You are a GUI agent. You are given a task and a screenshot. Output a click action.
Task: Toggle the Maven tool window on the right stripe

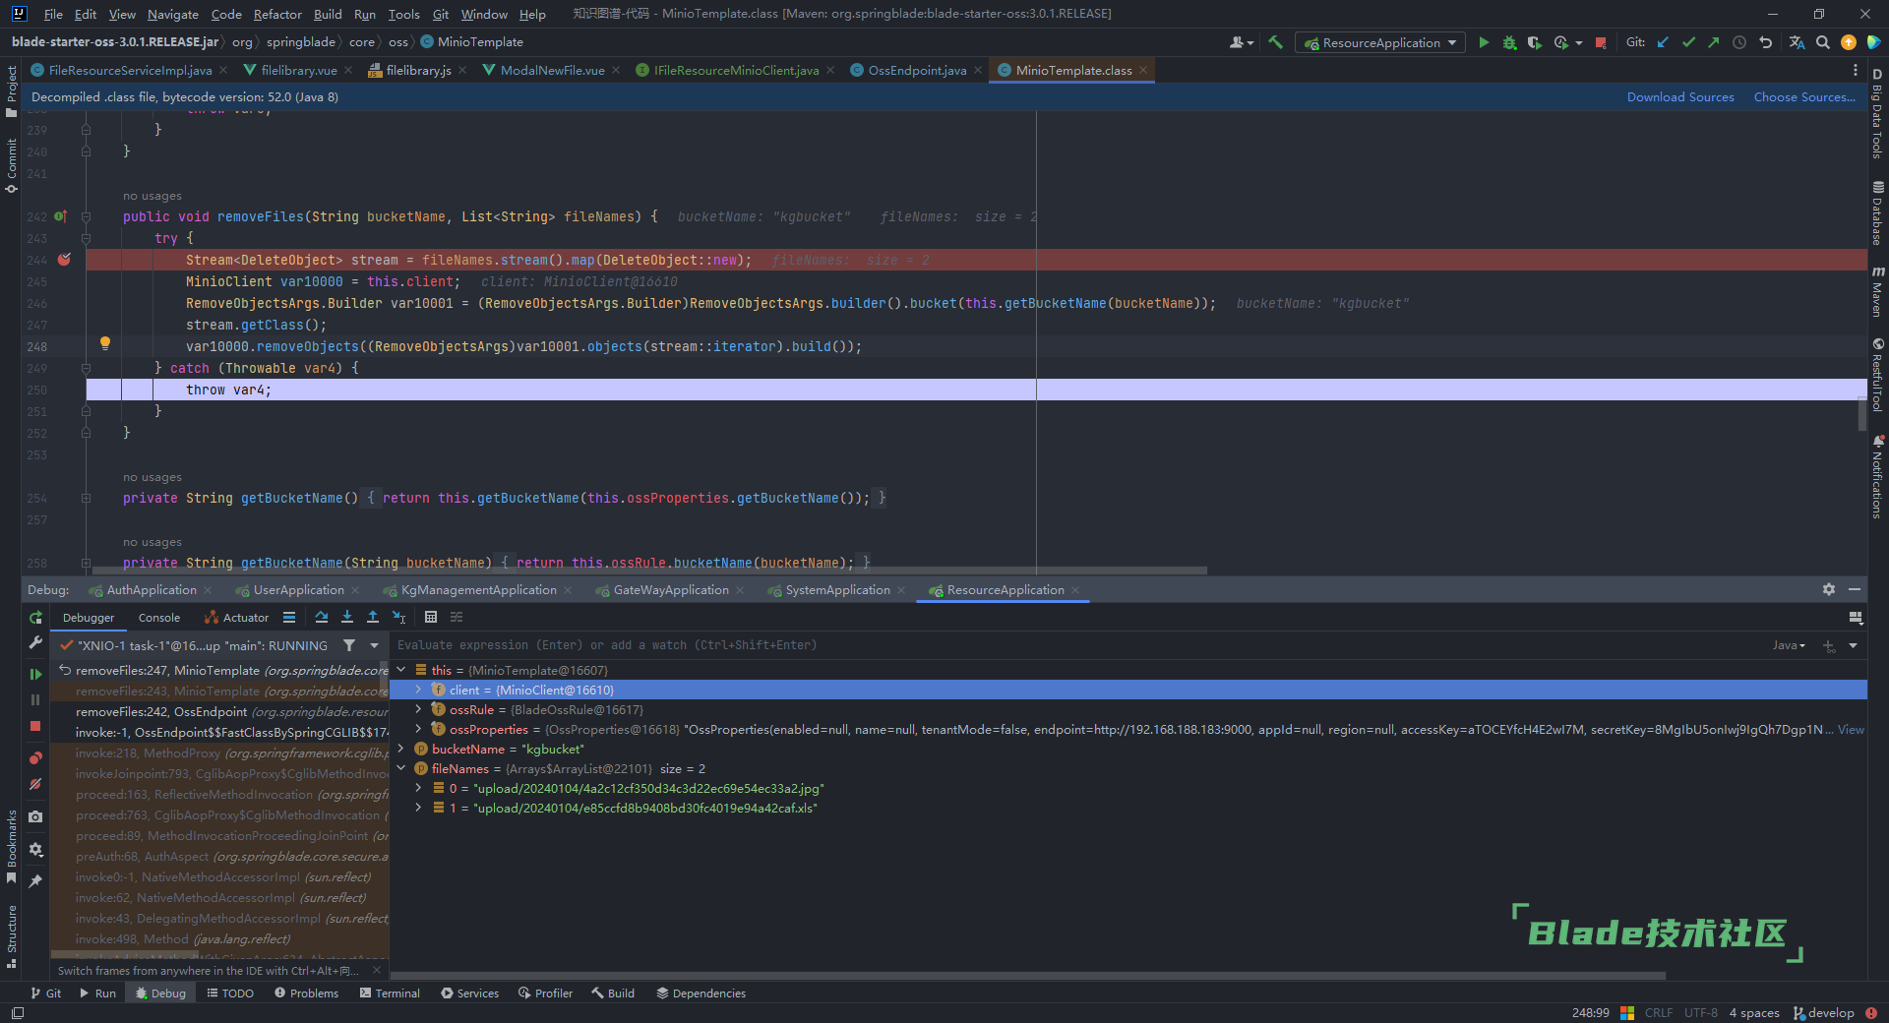[x=1877, y=291]
